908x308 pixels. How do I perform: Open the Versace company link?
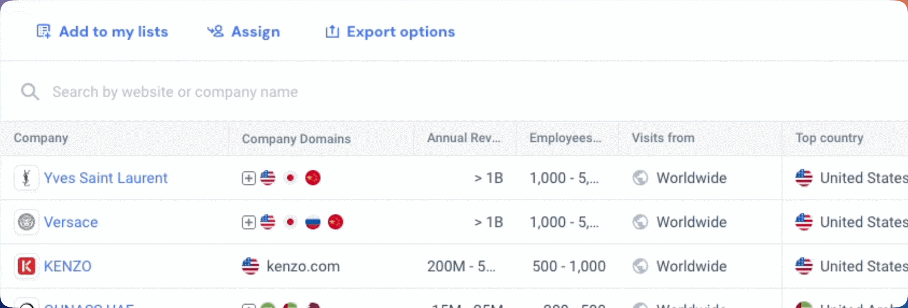[71, 222]
